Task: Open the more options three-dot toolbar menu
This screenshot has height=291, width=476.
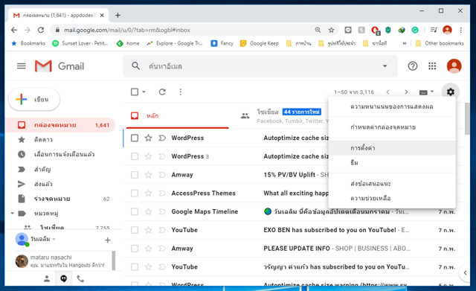Action: click(x=181, y=92)
